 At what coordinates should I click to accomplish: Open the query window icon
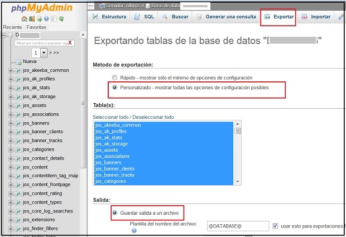tap(39, 19)
